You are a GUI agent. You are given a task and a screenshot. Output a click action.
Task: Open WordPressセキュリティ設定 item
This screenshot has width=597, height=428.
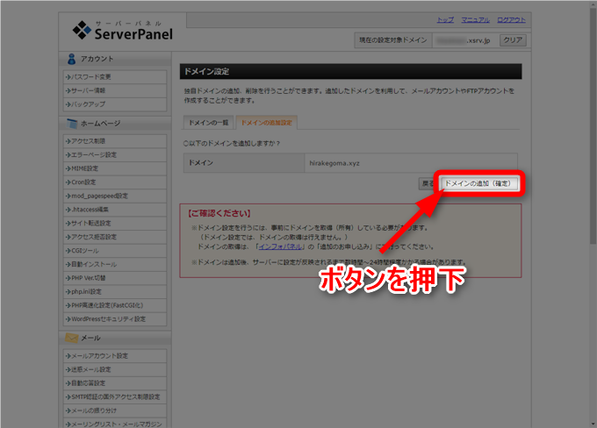(x=115, y=319)
